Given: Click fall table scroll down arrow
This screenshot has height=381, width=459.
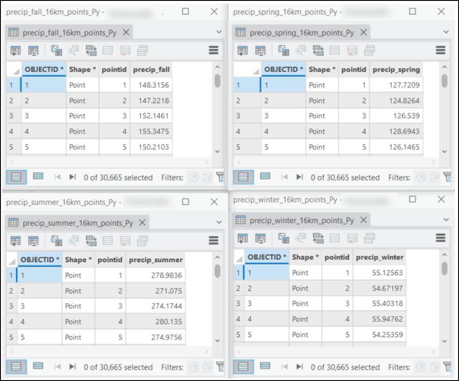Looking at the screenshot, I should (x=217, y=151).
